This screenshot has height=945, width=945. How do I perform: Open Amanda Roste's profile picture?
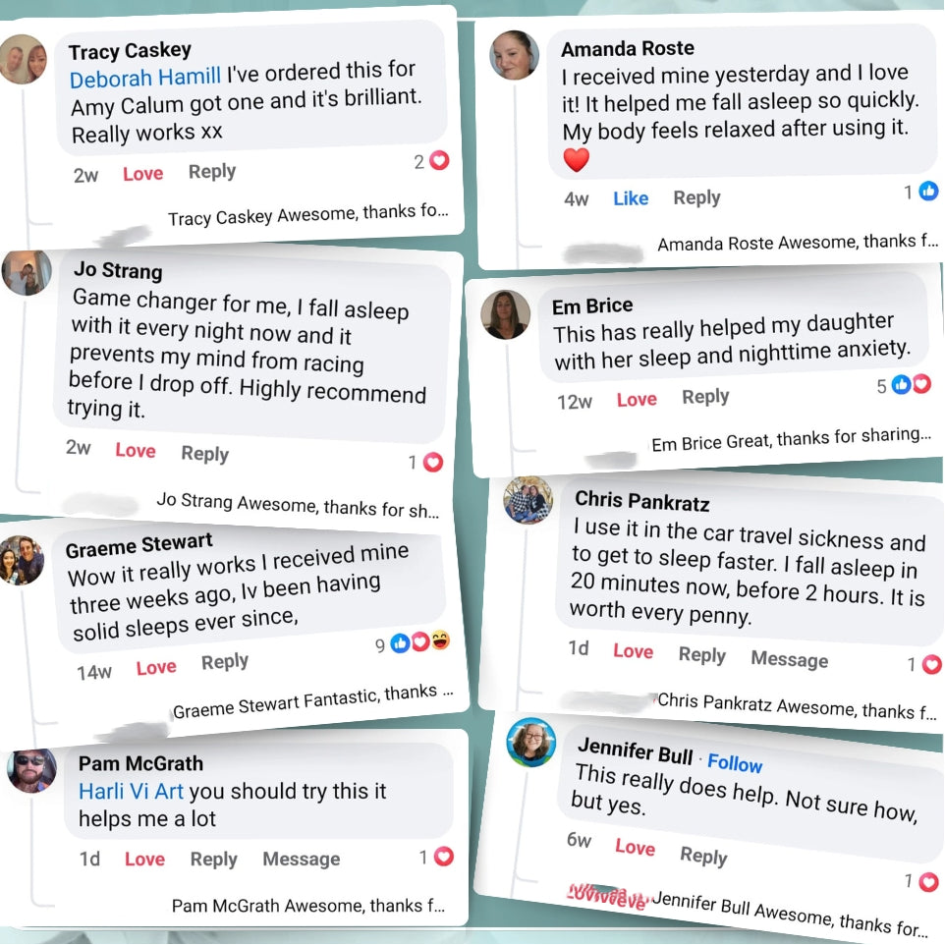point(514,55)
